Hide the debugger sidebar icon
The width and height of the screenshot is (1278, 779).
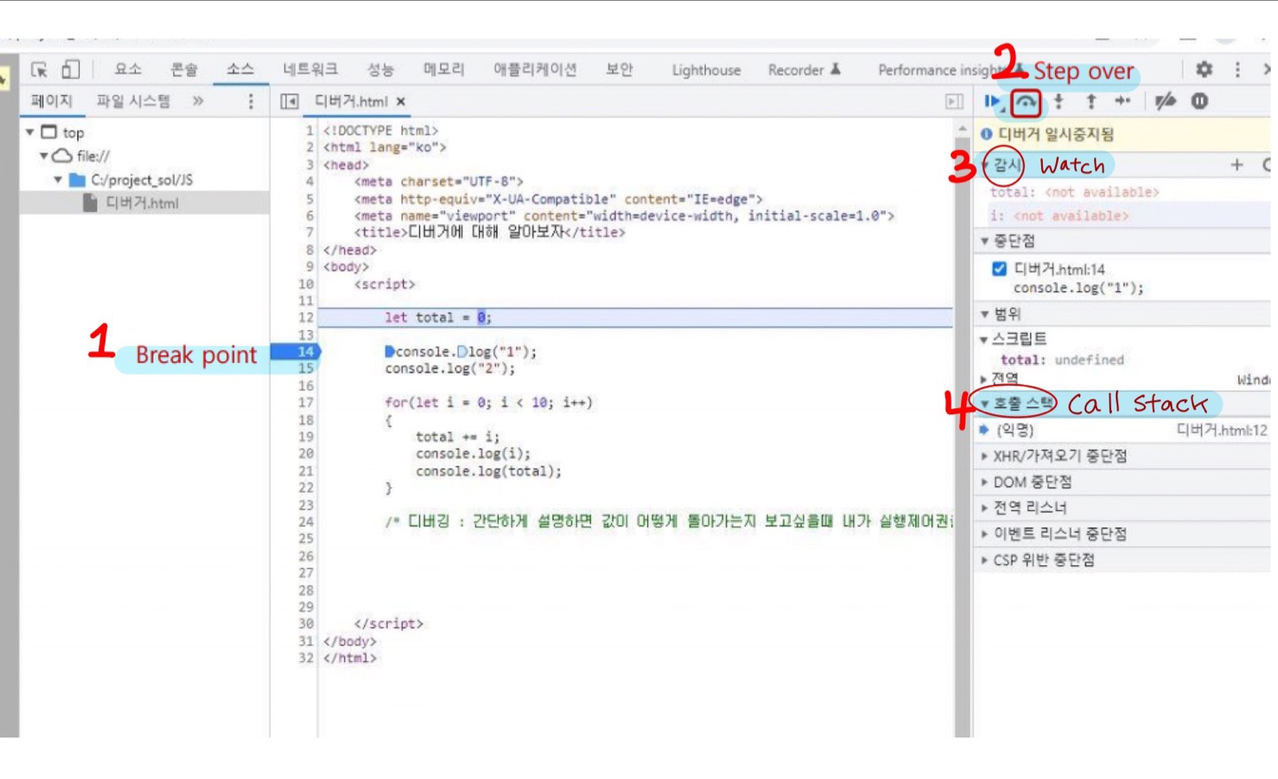point(954,102)
